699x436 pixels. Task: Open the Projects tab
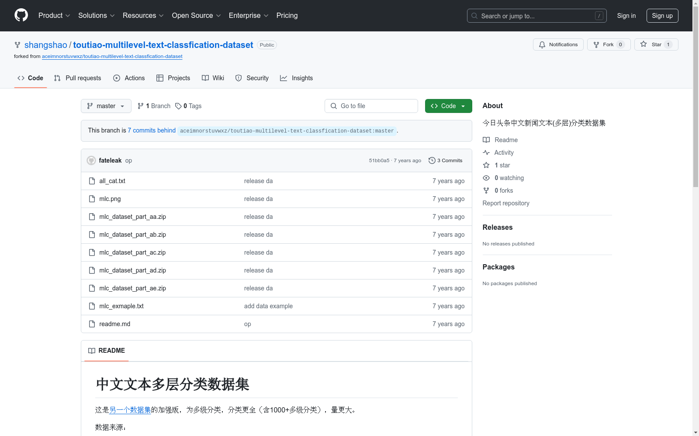point(173,78)
